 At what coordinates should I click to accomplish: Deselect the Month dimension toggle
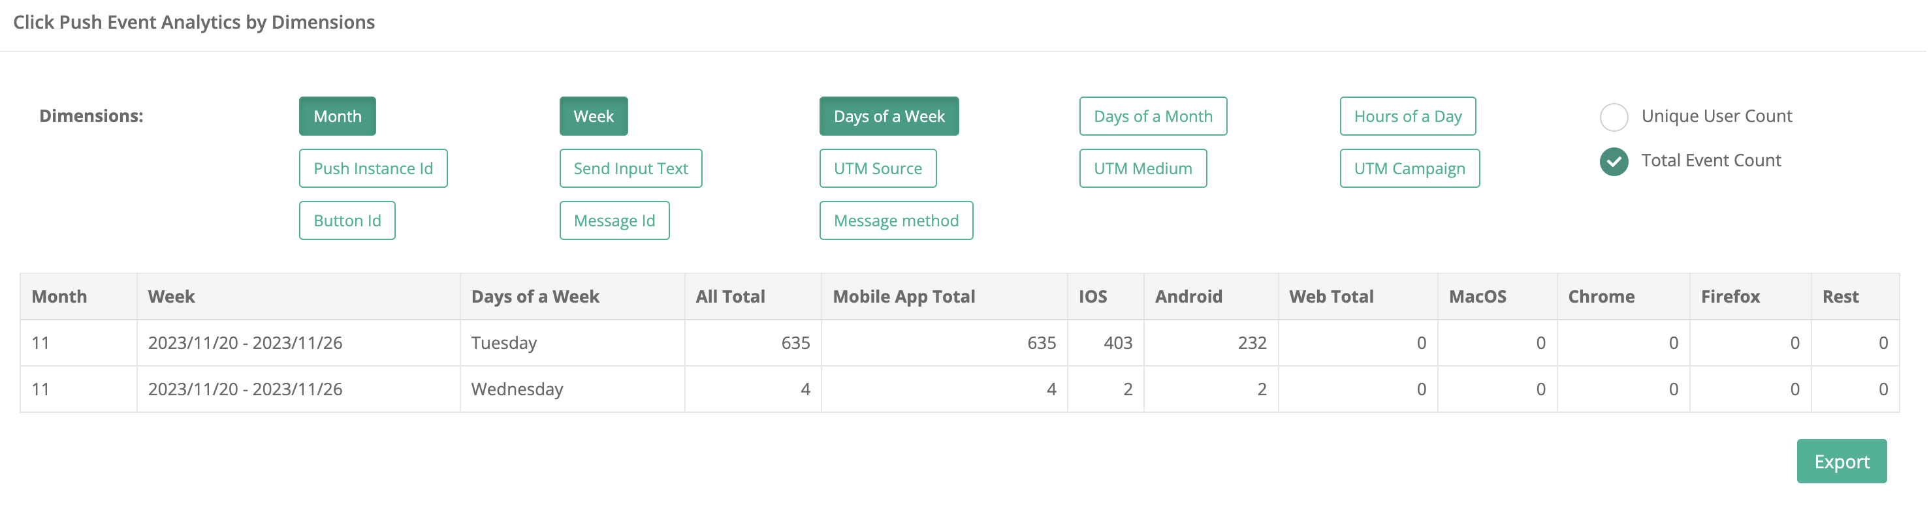point(337,117)
